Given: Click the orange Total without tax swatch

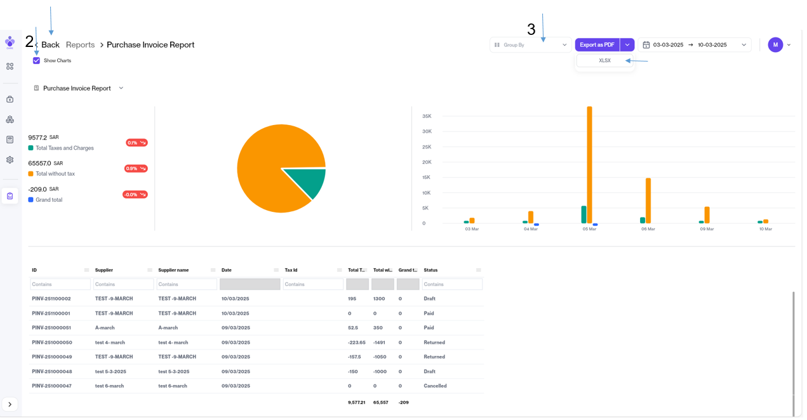Looking at the screenshot, I should (30, 174).
